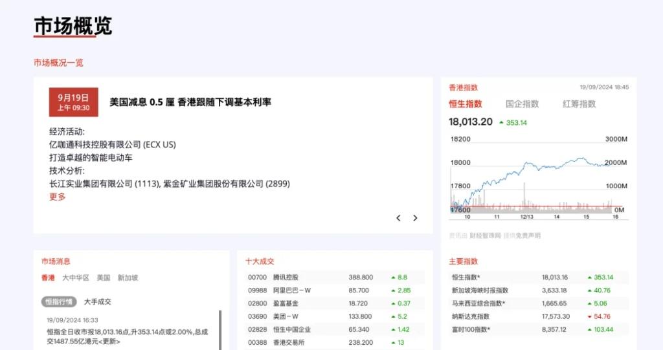Open the 更多 link in news card
The height and width of the screenshot is (350, 663).
(58, 197)
